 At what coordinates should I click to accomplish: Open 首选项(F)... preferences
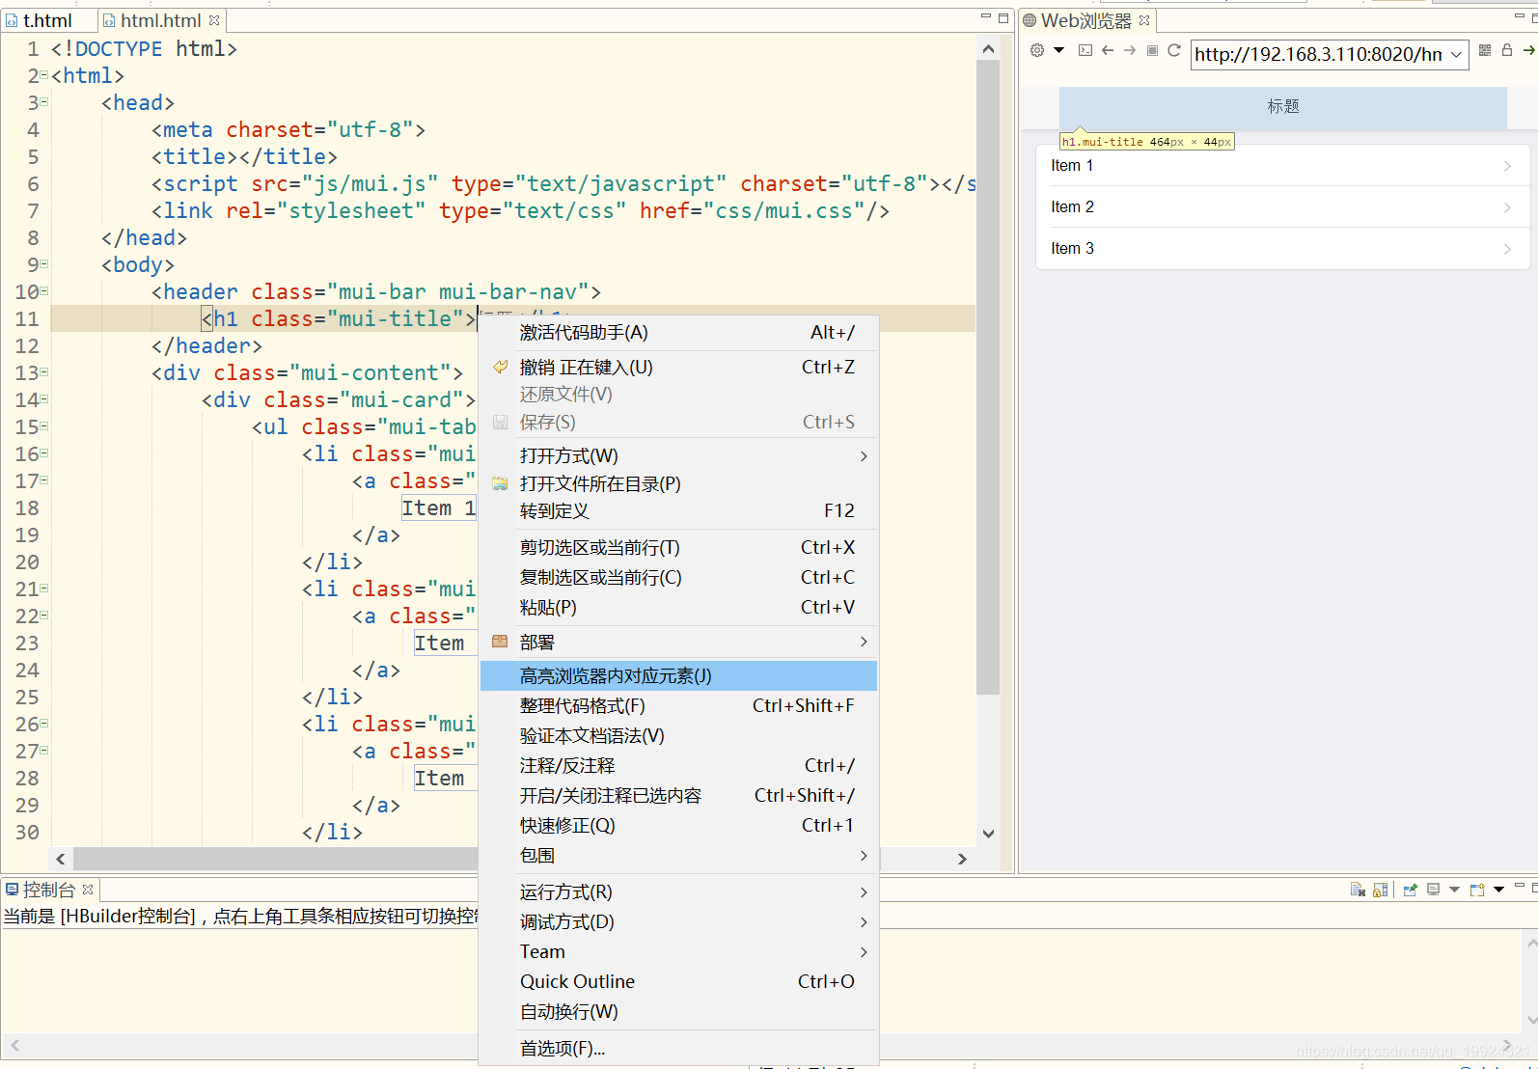point(678,1049)
